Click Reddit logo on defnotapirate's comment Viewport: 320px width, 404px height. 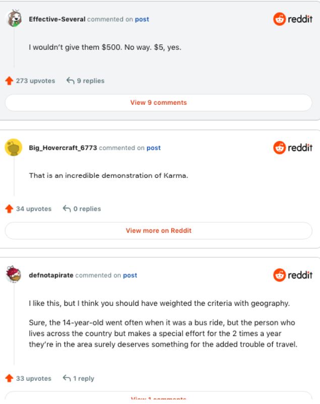[293, 275]
